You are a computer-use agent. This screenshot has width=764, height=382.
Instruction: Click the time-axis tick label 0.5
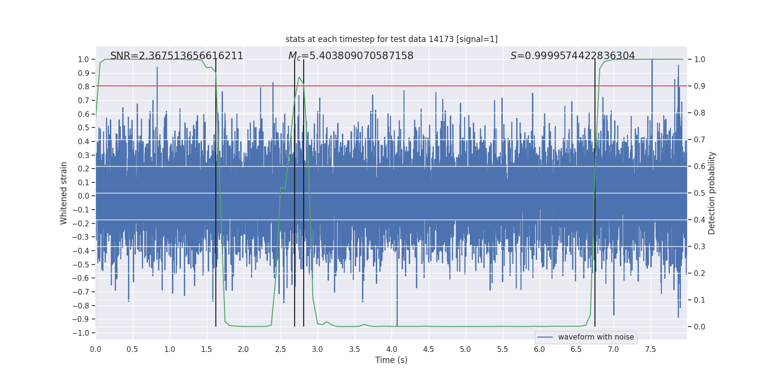(133, 350)
